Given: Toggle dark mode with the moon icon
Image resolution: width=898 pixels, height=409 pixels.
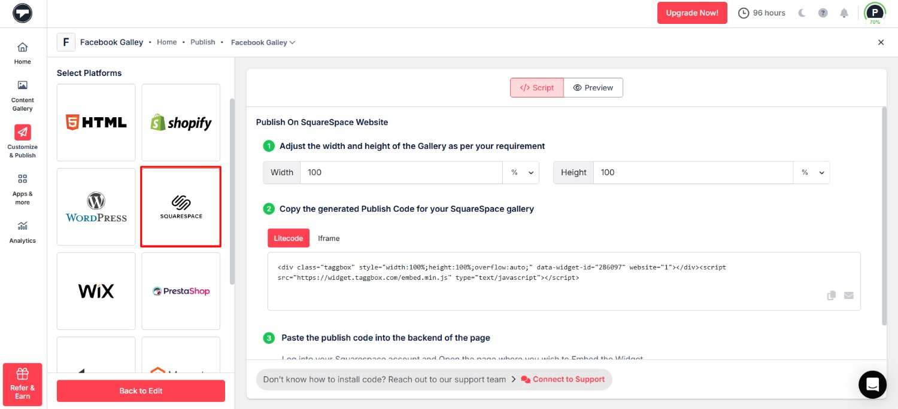Looking at the screenshot, I should click(802, 13).
